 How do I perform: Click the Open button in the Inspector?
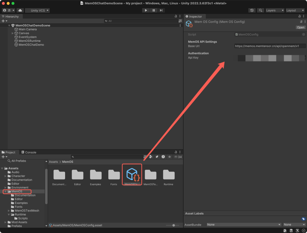point(300,27)
